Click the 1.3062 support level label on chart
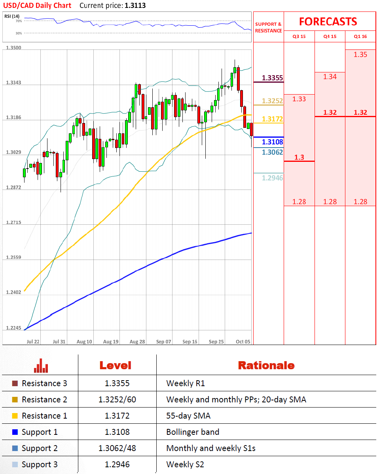The image size is (381, 474). [x=272, y=152]
